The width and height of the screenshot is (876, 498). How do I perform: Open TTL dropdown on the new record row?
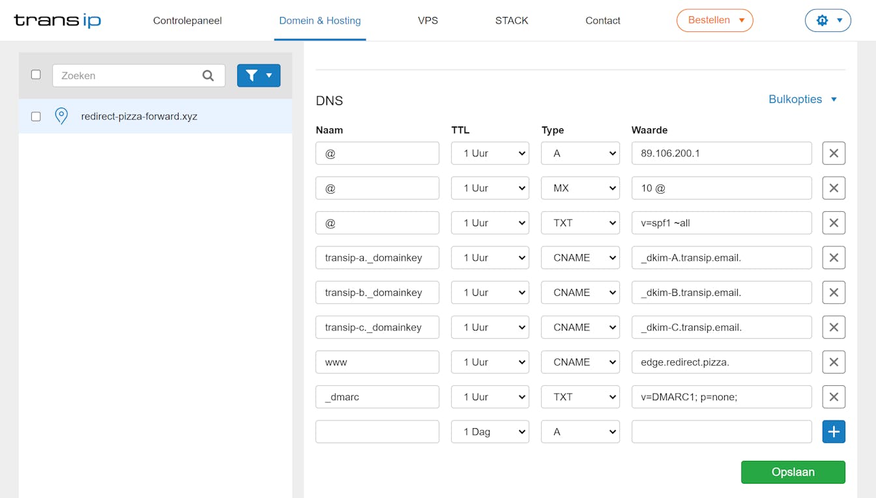[x=490, y=432]
